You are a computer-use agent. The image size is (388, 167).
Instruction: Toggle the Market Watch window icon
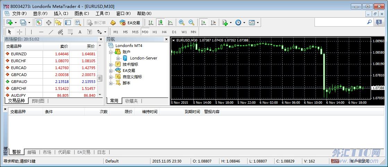click(x=38, y=23)
